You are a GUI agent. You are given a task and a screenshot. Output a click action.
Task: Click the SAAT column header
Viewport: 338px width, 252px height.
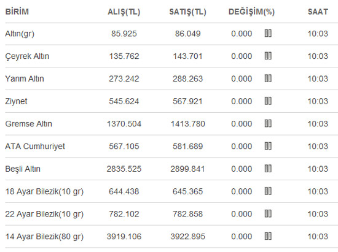(318, 12)
